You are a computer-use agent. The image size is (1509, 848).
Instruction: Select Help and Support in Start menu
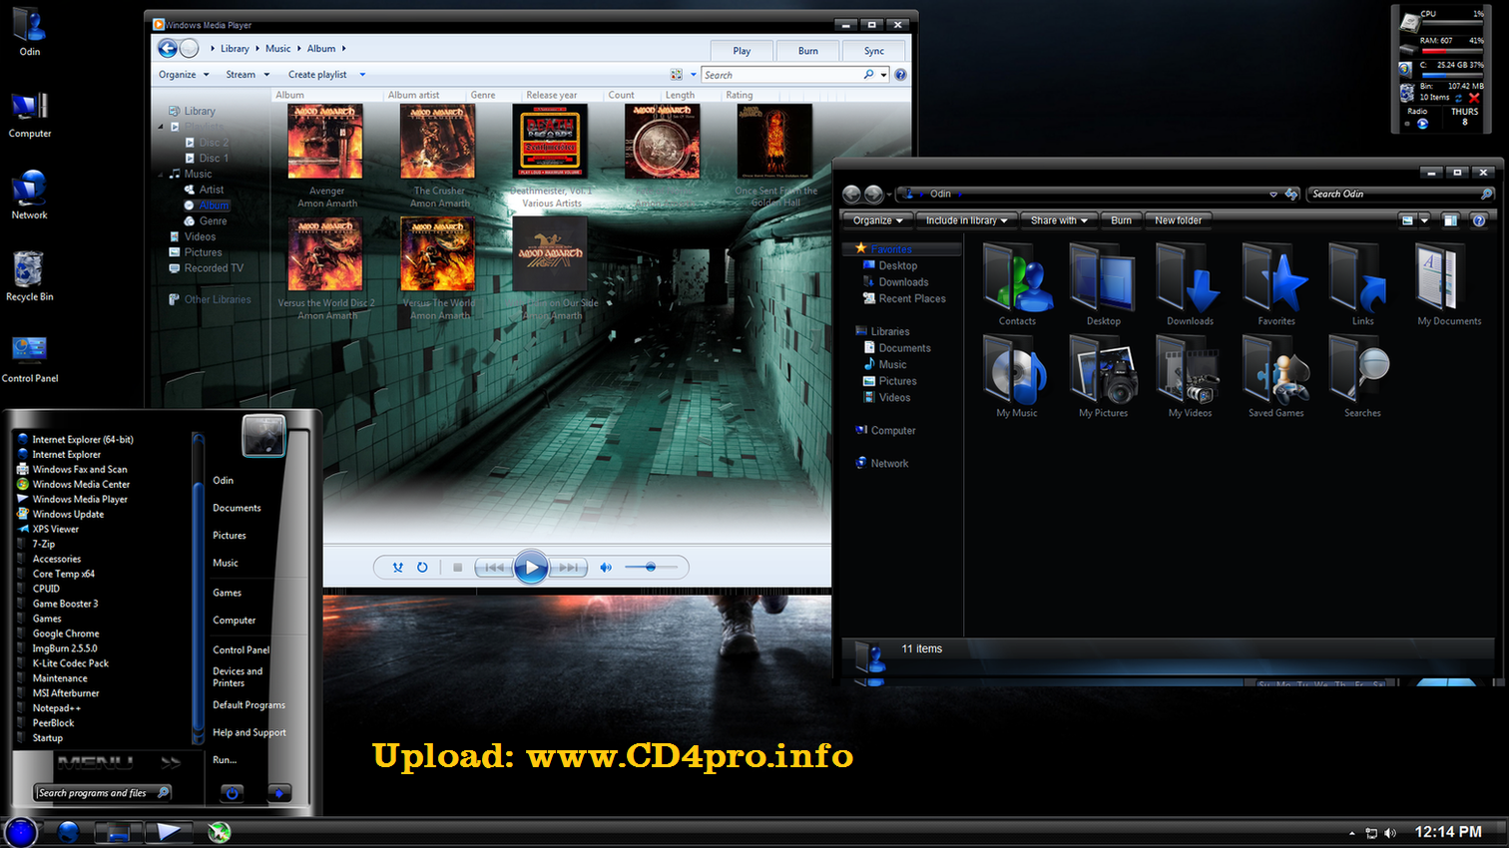point(250,732)
